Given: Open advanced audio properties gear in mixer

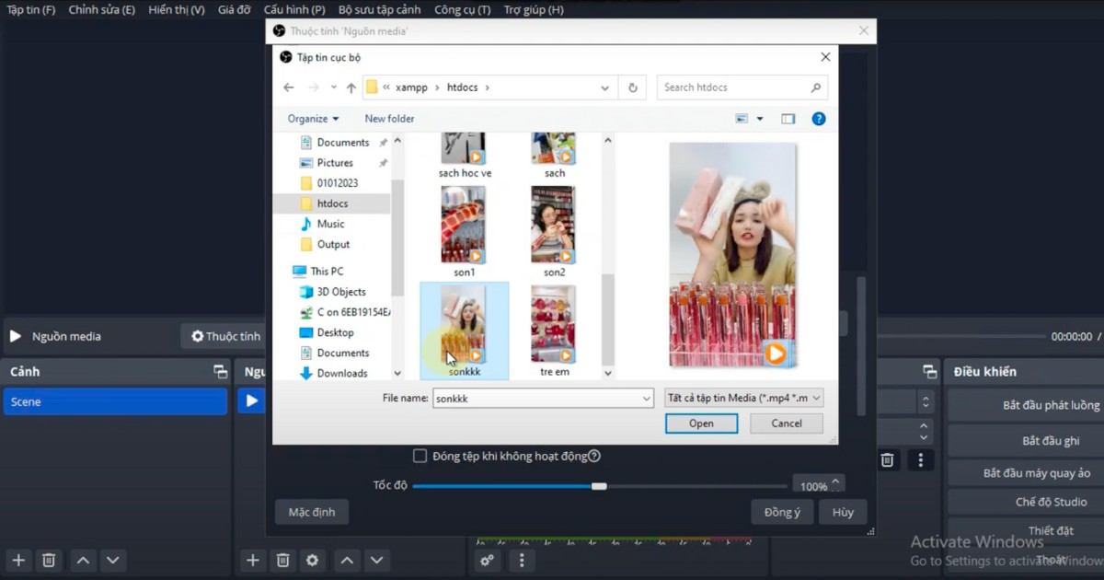Looking at the screenshot, I should click(x=487, y=560).
